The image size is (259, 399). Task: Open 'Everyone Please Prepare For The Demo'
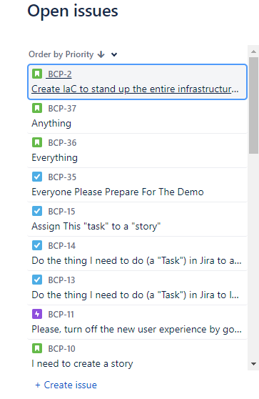tap(118, 192)
